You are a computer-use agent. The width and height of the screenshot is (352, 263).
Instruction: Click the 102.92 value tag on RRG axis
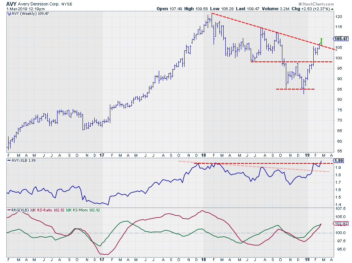[341, 223]
